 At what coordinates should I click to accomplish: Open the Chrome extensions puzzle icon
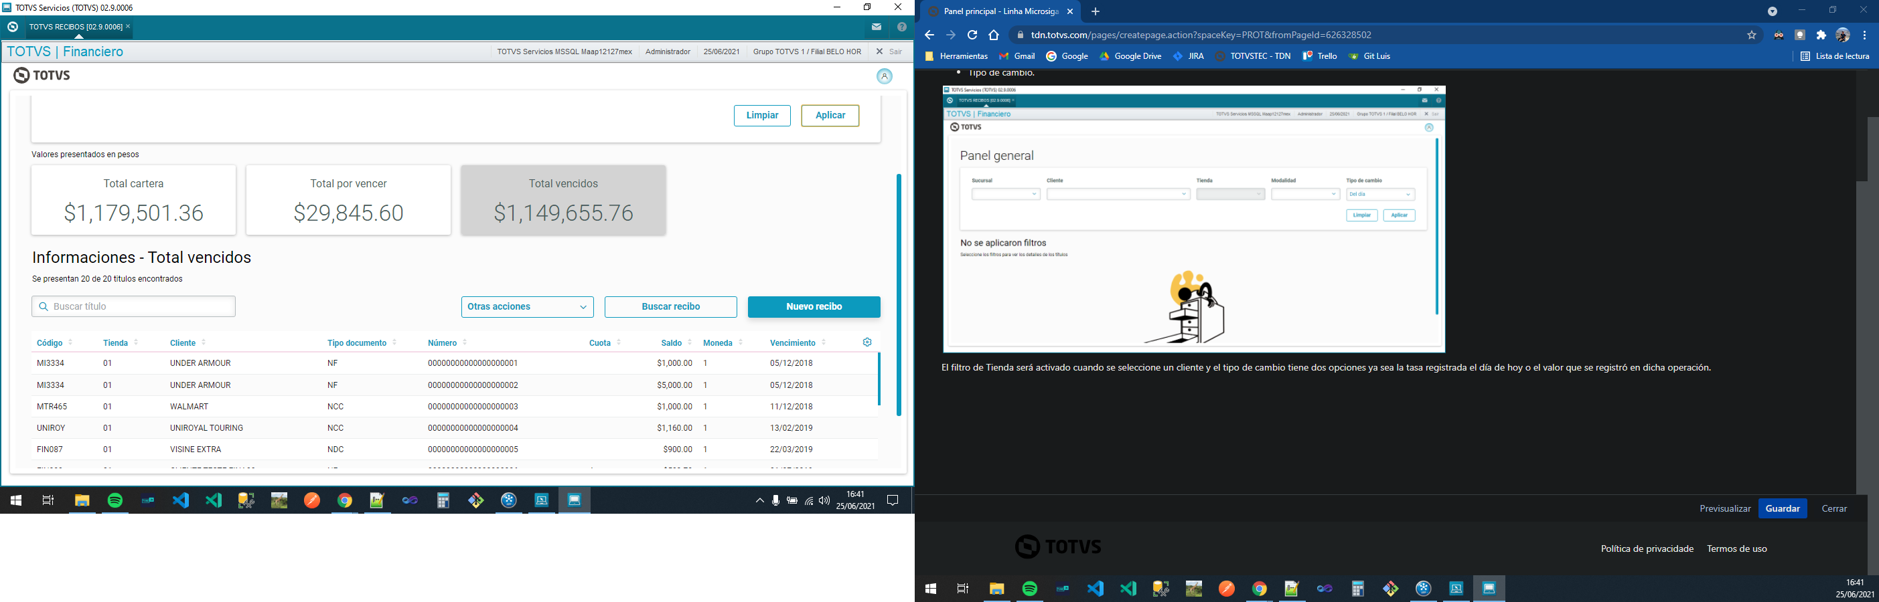1821,35
